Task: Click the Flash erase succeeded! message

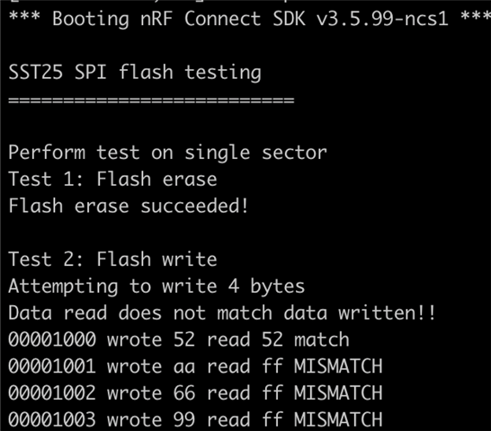Action: point(129,207)
